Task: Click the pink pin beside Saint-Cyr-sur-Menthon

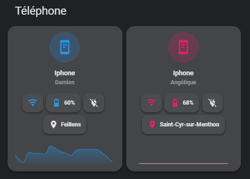Action: click(152, 125)
